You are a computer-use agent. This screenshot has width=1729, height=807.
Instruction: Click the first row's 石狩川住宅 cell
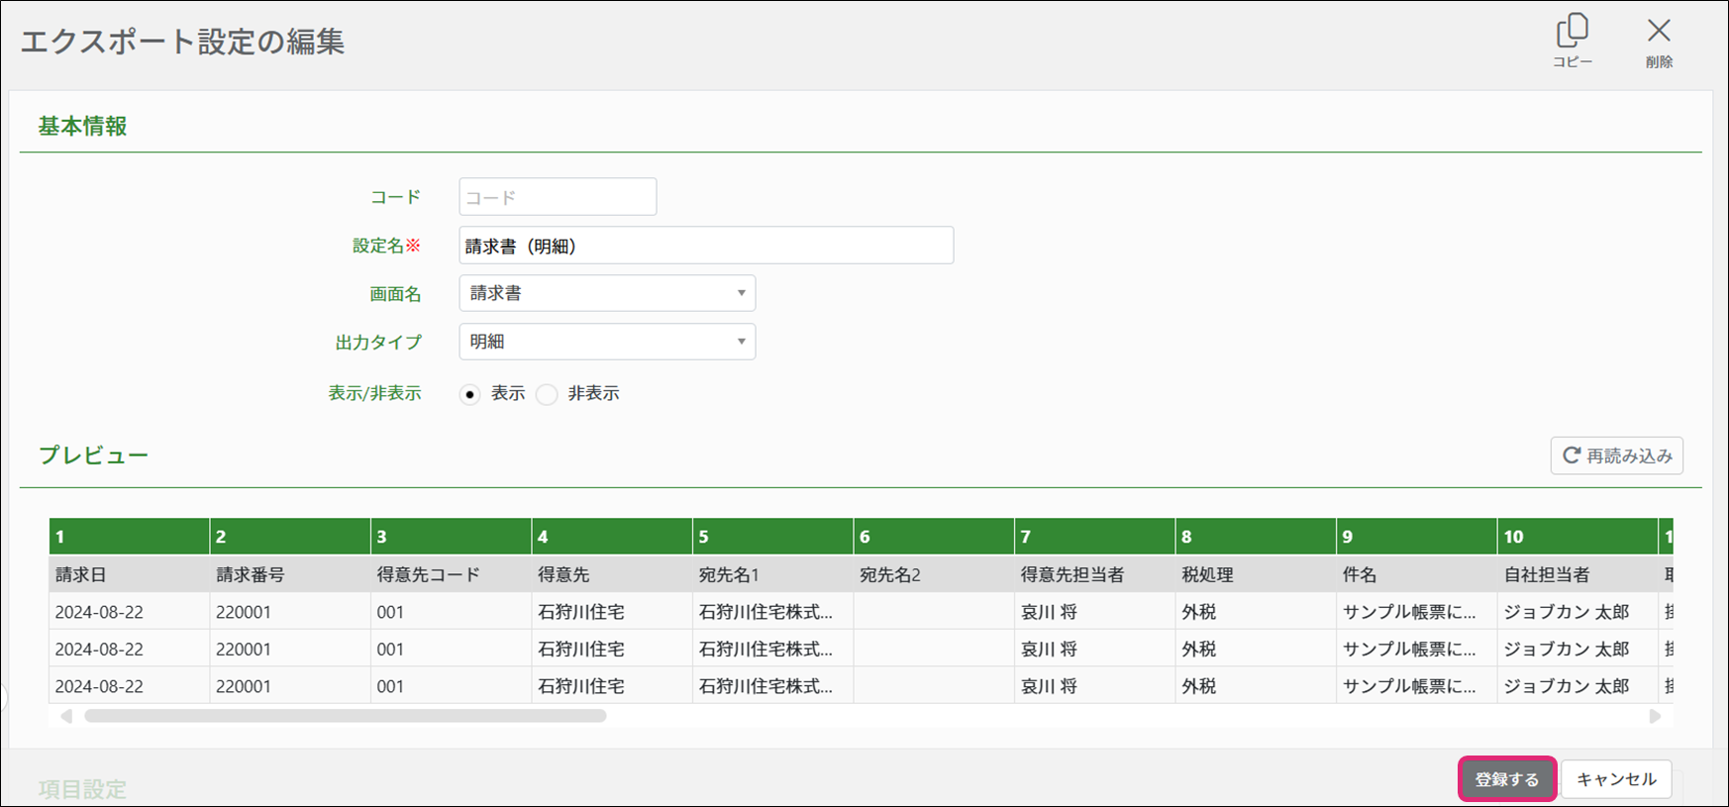point(581,612)
